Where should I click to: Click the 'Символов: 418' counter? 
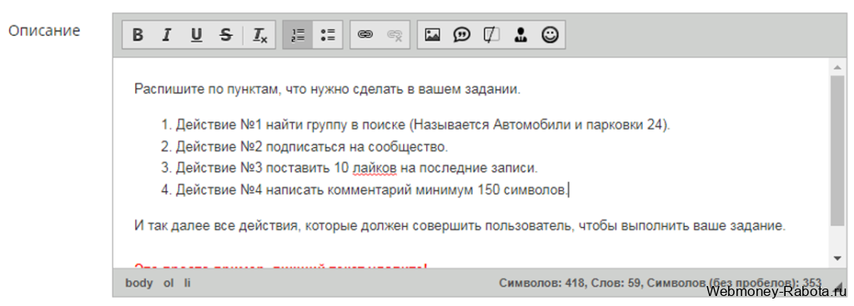click(542, 283)
